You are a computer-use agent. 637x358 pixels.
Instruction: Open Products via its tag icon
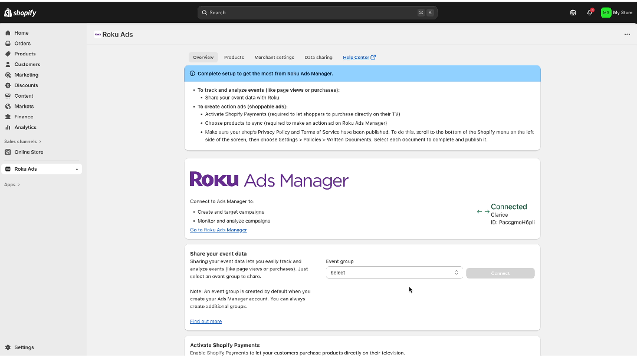pos(8,54)
